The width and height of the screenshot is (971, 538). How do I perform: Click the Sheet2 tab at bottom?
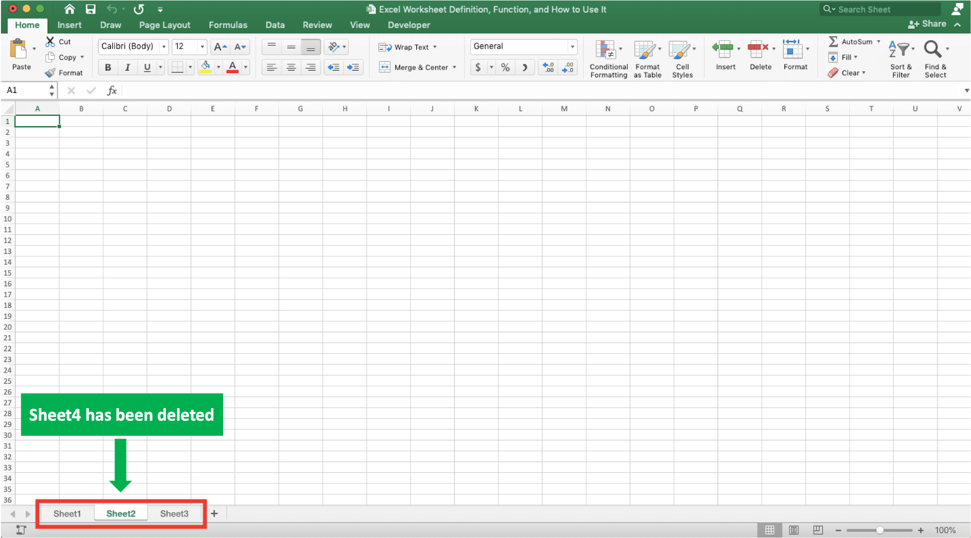[x=120, y=513]
